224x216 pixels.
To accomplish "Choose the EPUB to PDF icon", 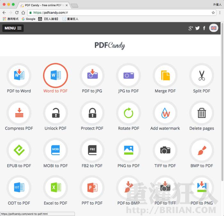I will pyautogui.click(x=19, y=150).
